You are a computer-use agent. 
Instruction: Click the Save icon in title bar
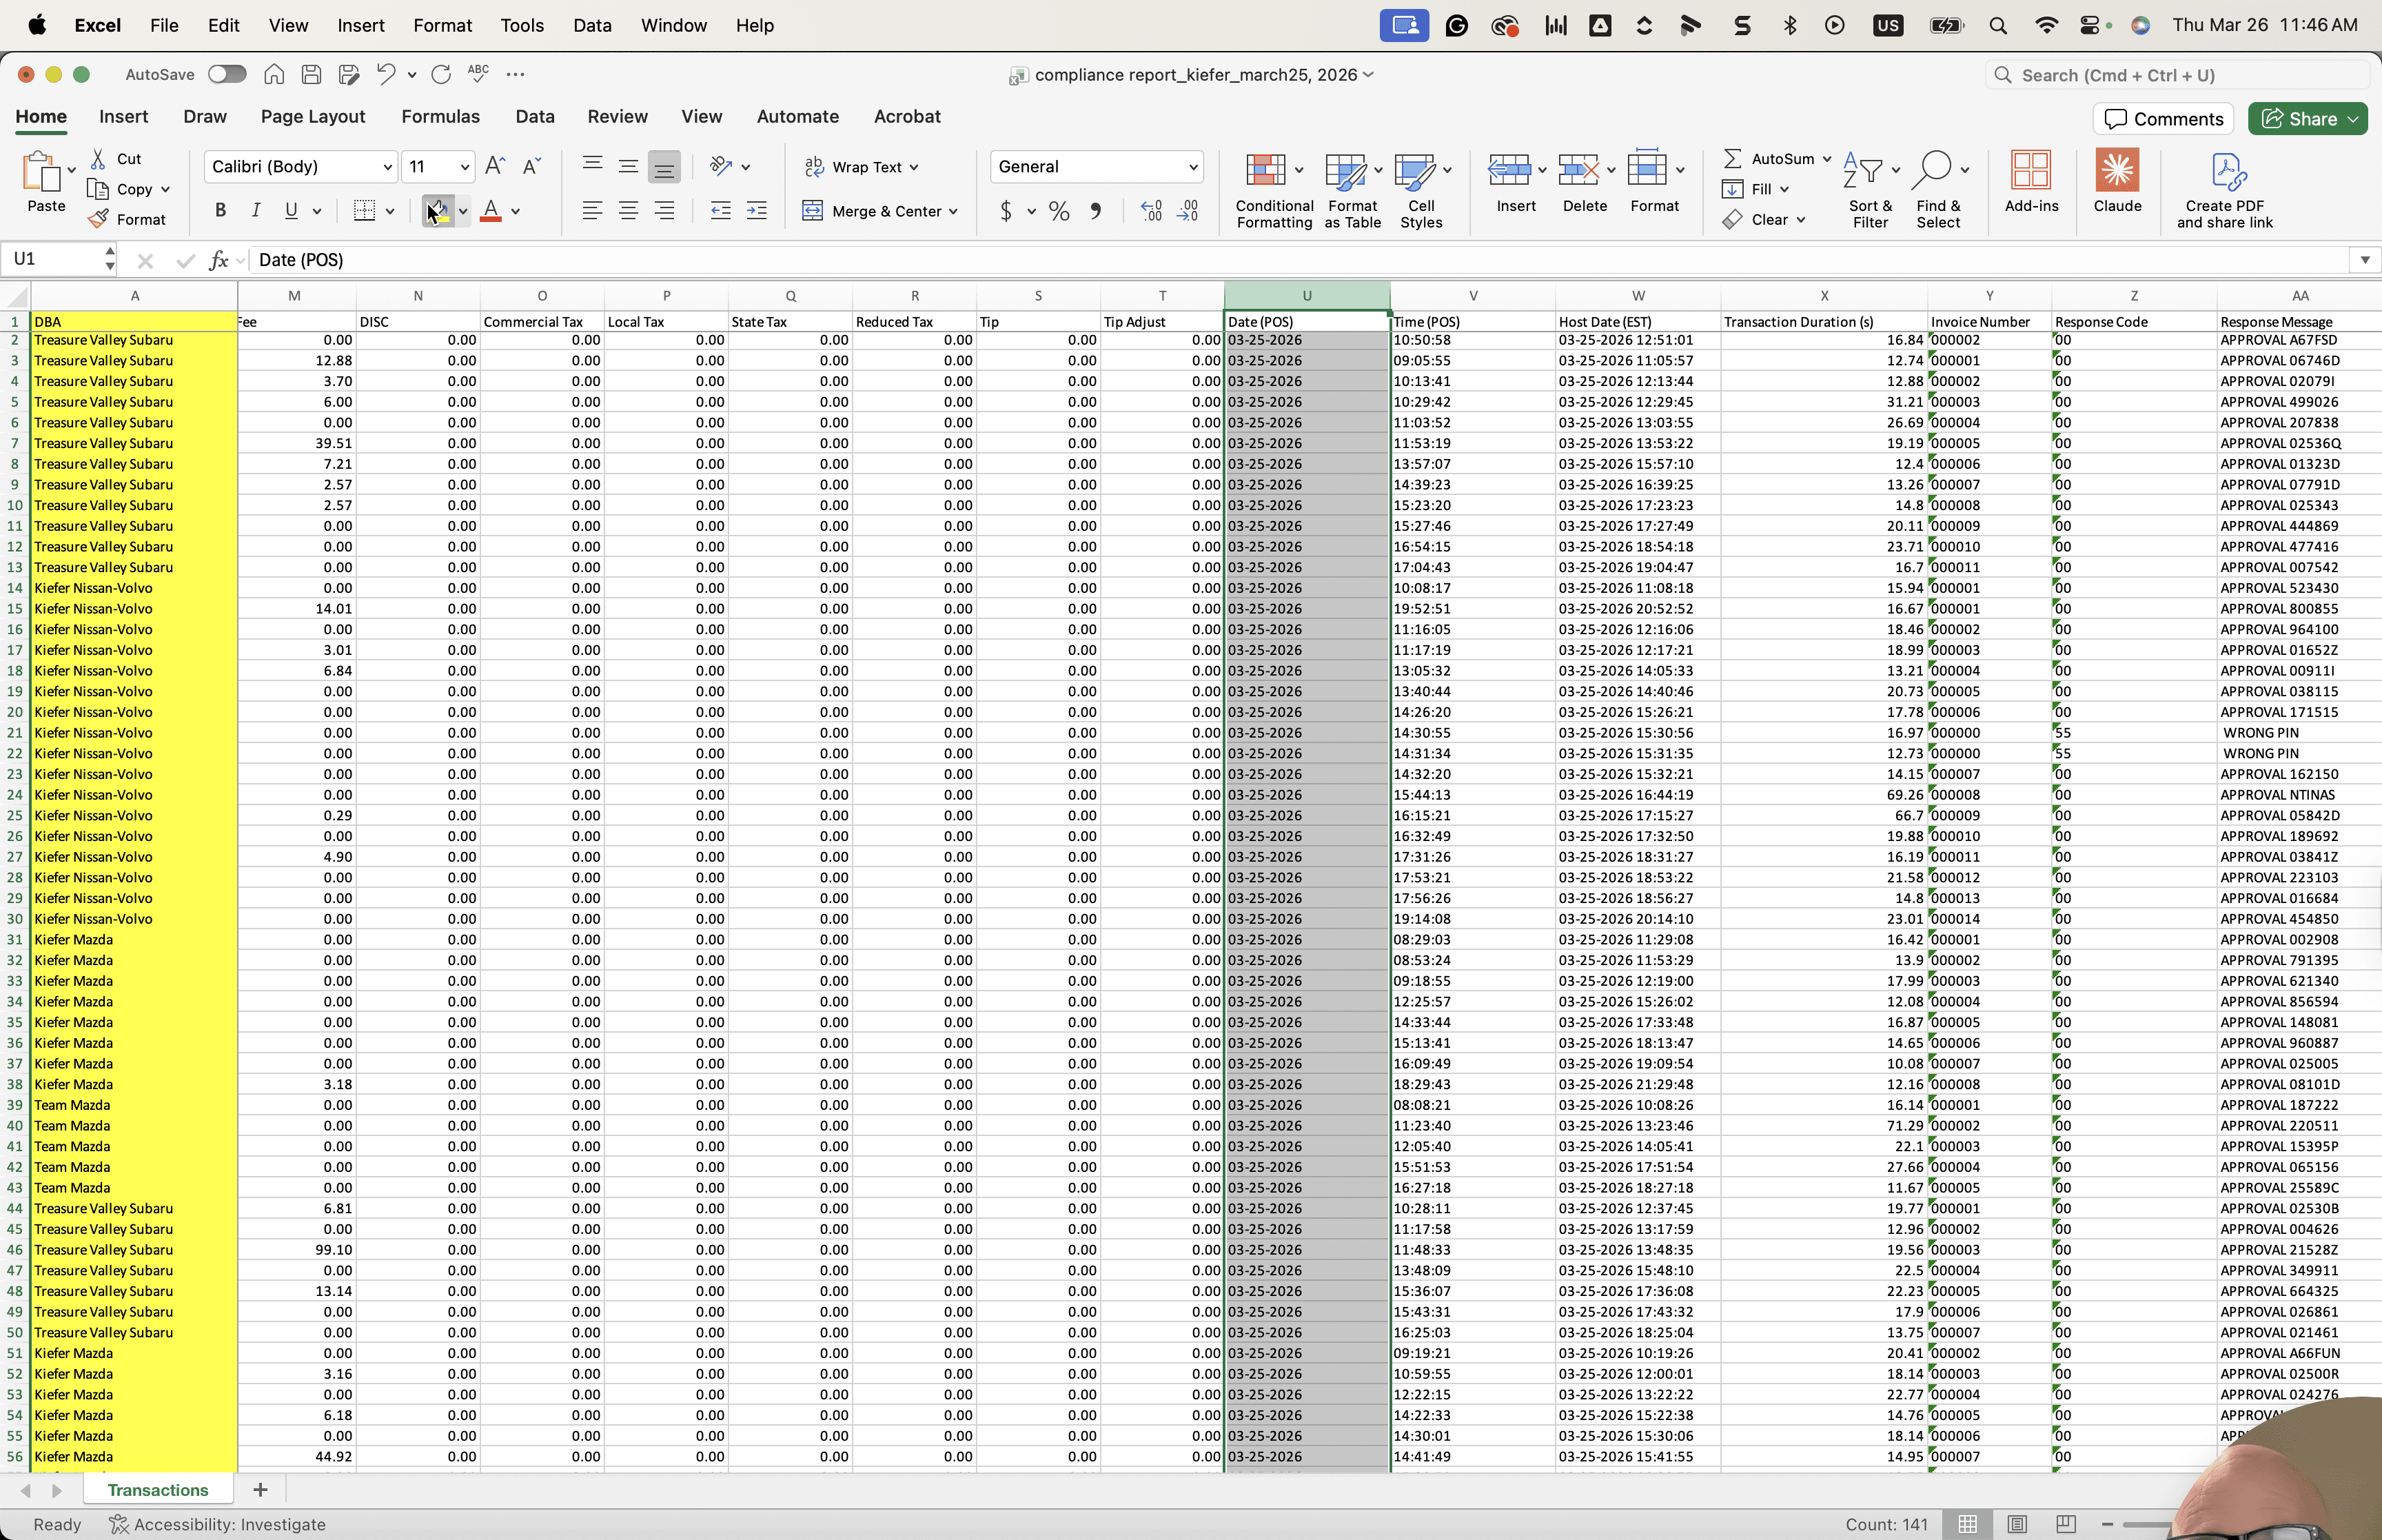point(311,74)
